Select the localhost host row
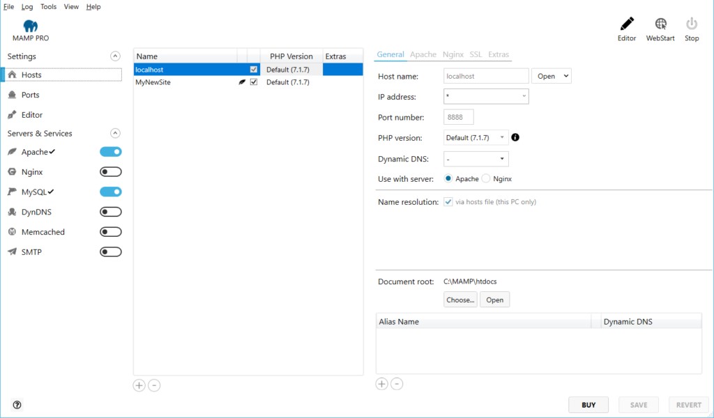The height and width of the screenshot is (418, 714). [x=248, y=70]
